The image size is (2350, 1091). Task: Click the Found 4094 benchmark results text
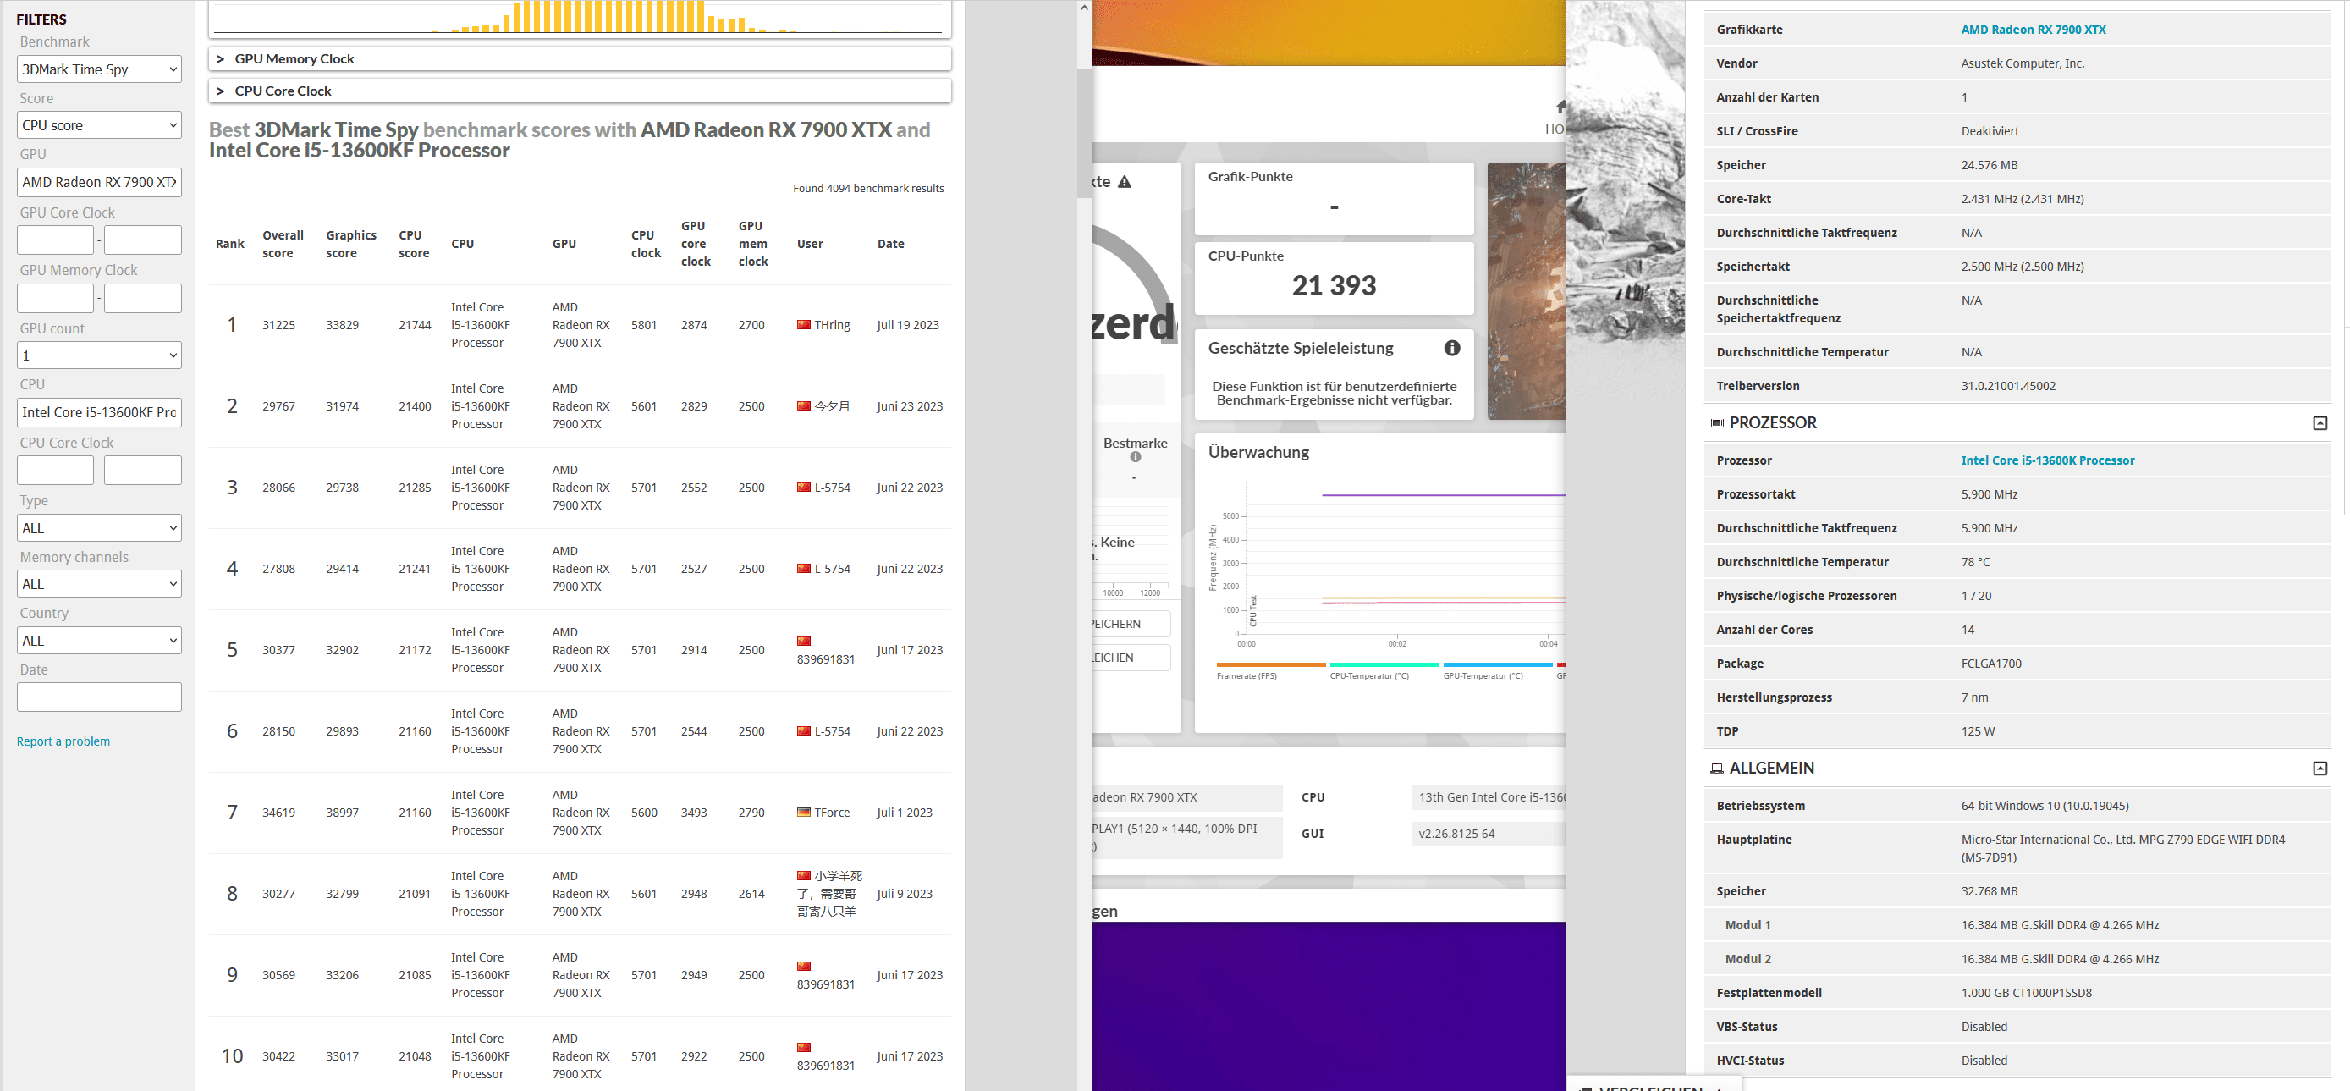(867, 188)
